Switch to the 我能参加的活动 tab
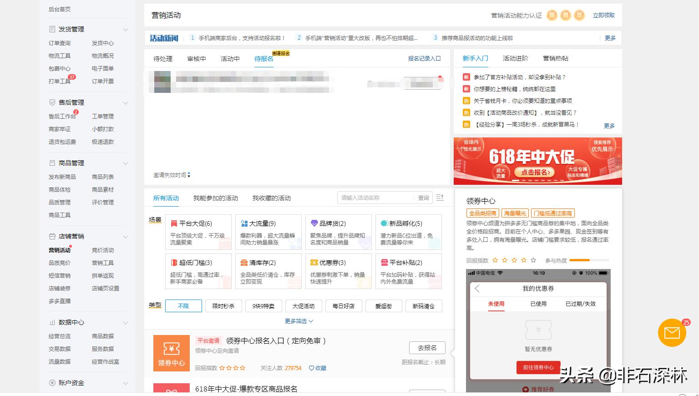 point(216,198)
